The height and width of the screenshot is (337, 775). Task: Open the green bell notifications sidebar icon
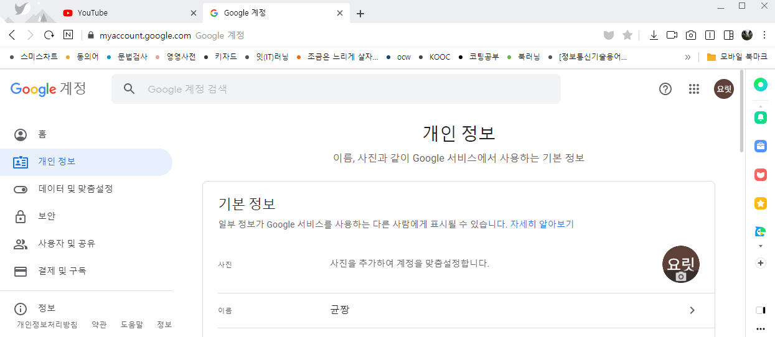pos(760,116)
